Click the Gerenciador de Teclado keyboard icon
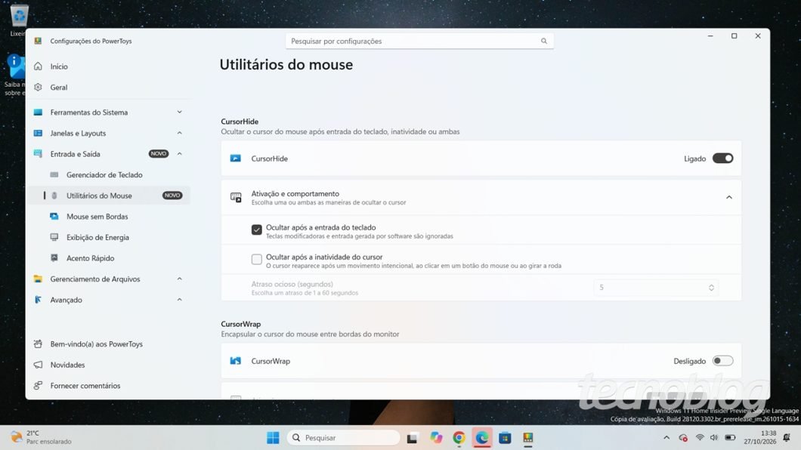This screenshot has width=801, height=450. [x=54, y=174]
